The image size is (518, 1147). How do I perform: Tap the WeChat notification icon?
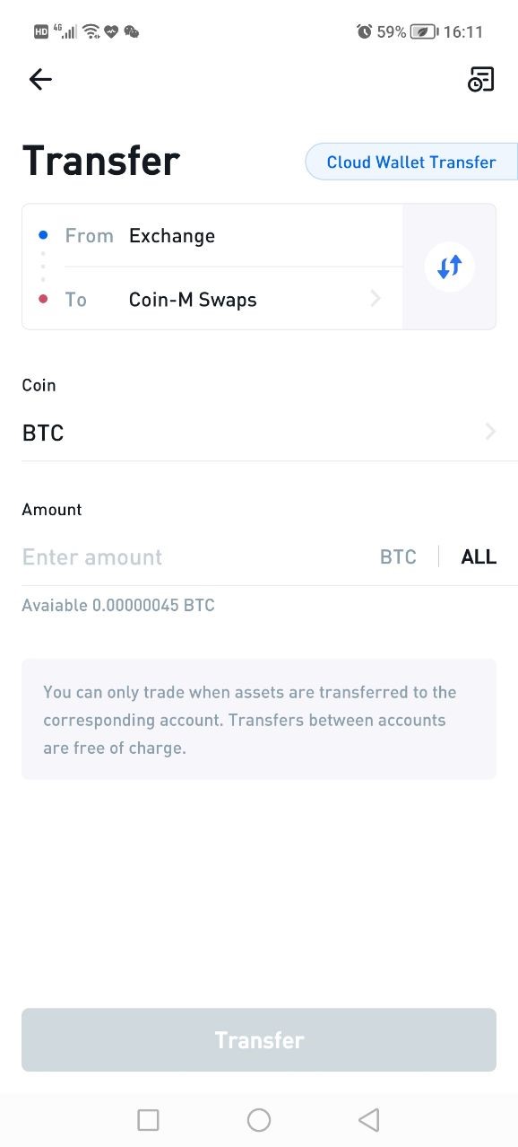tap(132, 31)
